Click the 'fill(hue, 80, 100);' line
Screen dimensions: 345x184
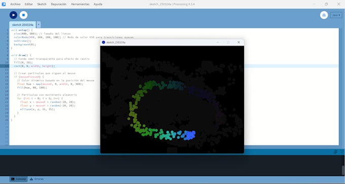(x=32, y=88)
